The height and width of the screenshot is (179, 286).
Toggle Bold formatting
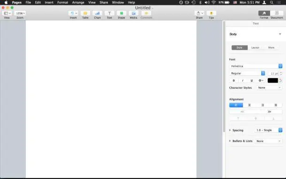(233, 80)
